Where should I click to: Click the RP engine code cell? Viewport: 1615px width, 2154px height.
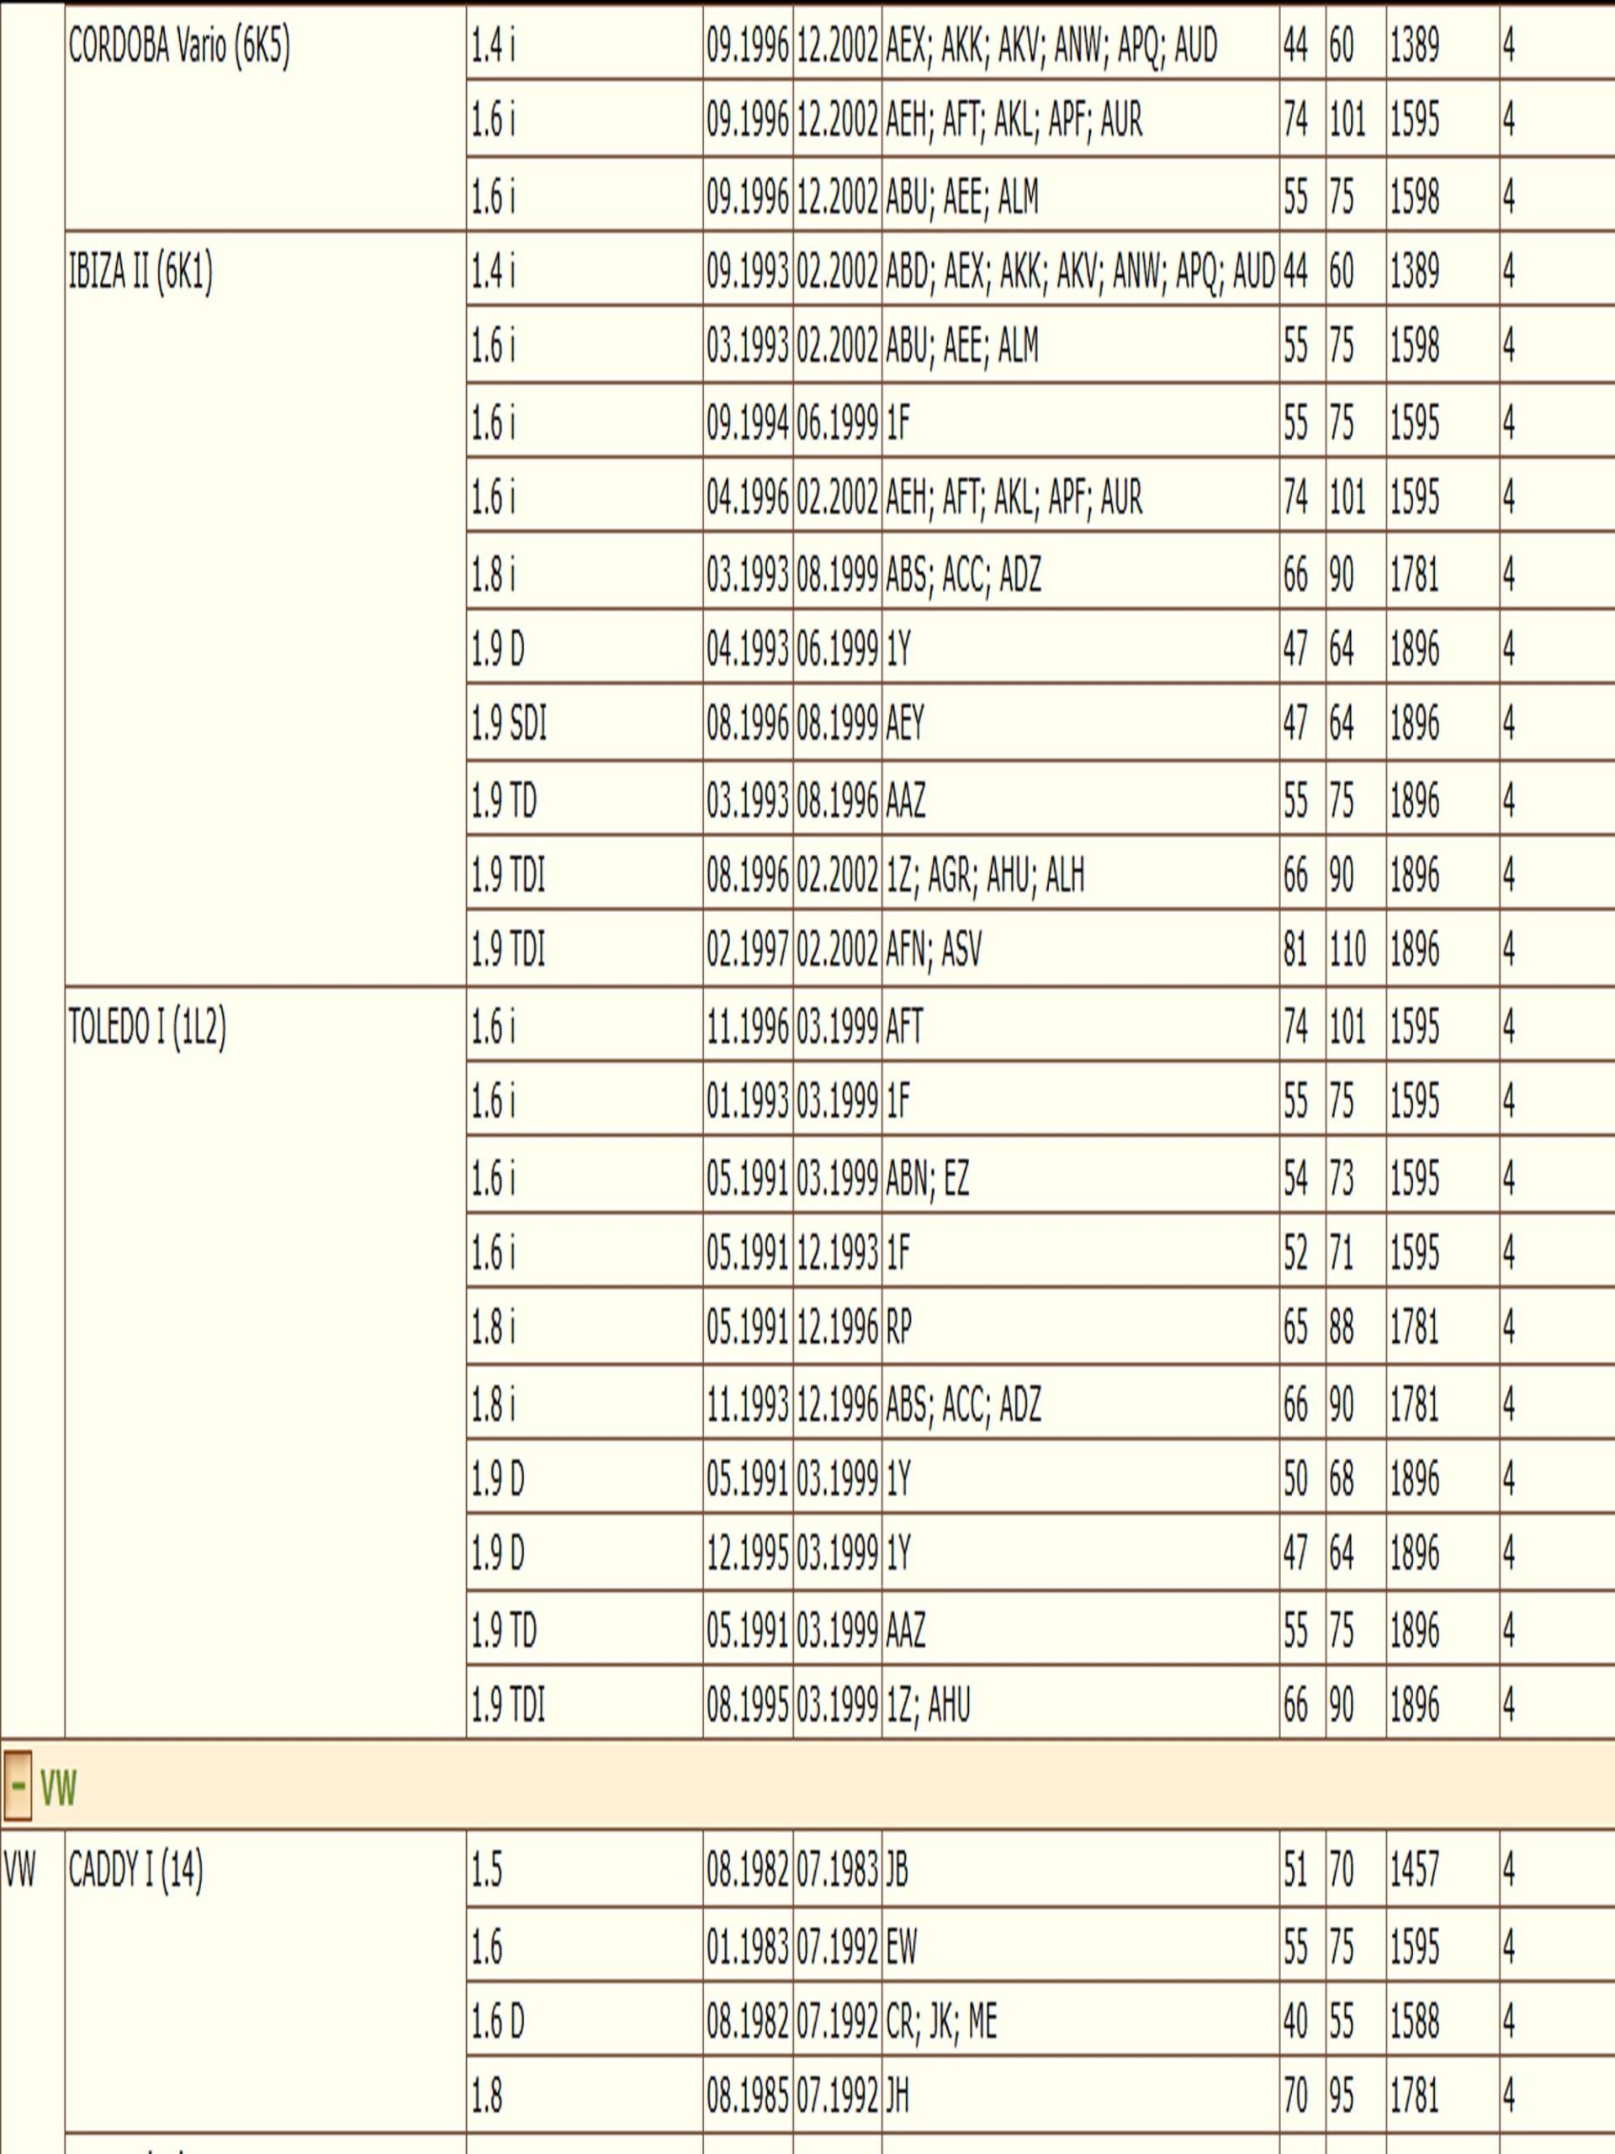(898, 1327)
